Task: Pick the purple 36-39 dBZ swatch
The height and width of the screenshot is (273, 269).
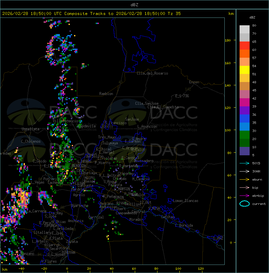Action: tap(244, 110)
